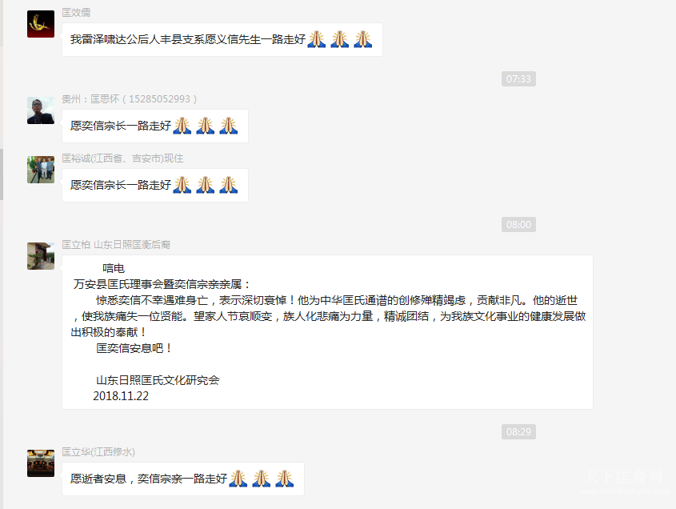Click 匡立华 Jiangxi Xiushui avatar

[x=41, y=463]
